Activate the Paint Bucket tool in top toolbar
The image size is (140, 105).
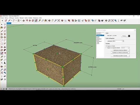(45, 20)
